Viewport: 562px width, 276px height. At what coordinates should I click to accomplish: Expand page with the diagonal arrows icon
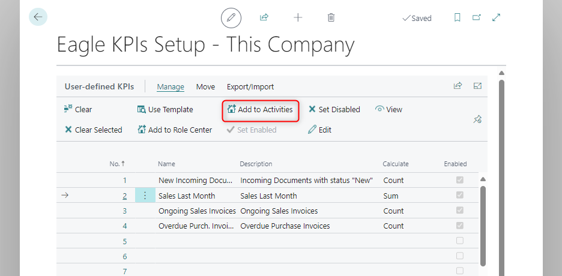point(497,18)
